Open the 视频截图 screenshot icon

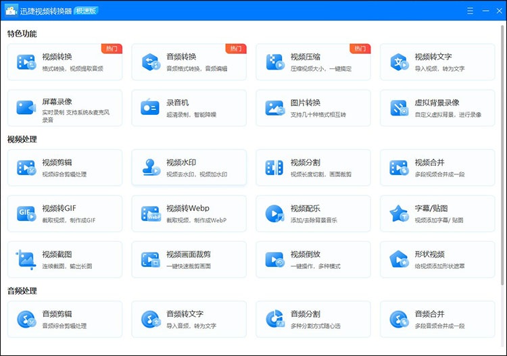click(x=26, y=259)
